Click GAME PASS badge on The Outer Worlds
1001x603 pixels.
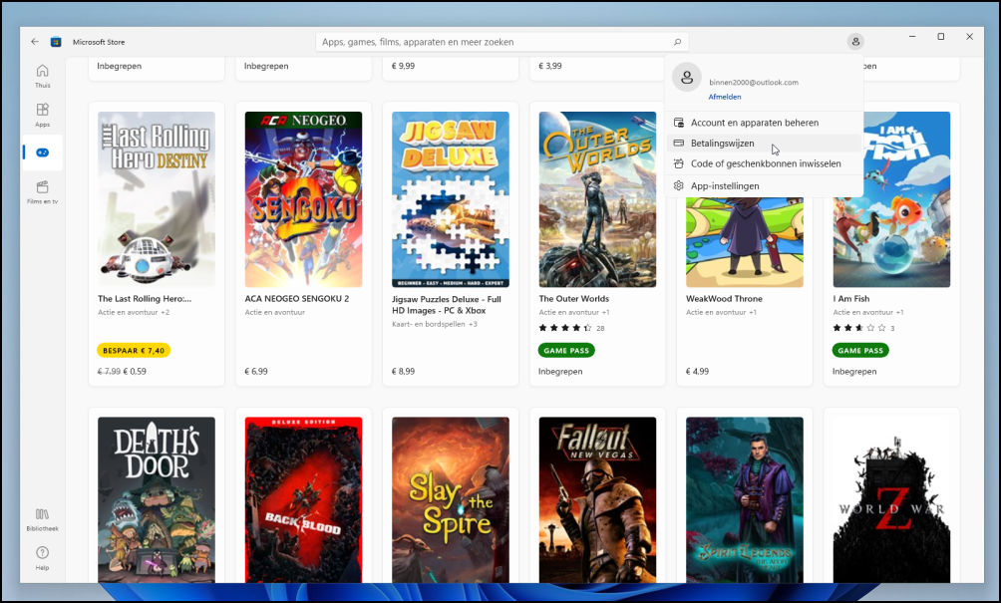coord(566,350)
